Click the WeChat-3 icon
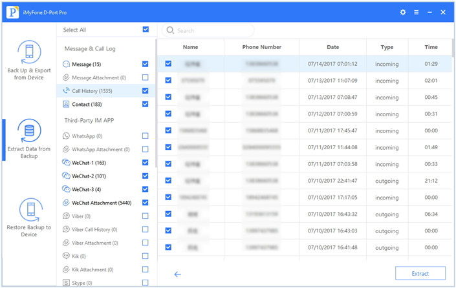The height and width of the screenshot is (288, 456). coord(67,189)
